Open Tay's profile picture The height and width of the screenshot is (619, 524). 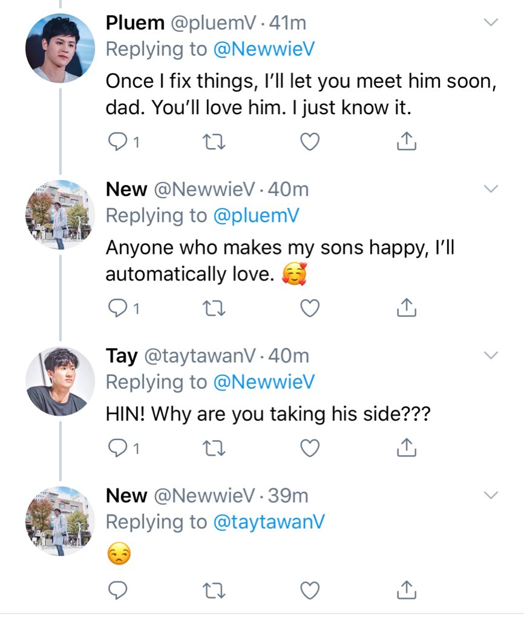[x=60, y=381]
